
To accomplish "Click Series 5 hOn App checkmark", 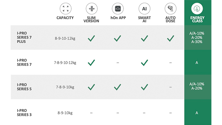I will point(118,87).
